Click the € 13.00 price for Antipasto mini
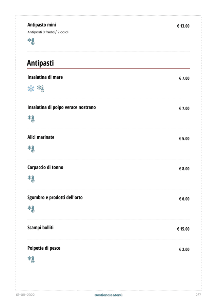The height and width of the screenshot is (307, 217). coord(183,26)
